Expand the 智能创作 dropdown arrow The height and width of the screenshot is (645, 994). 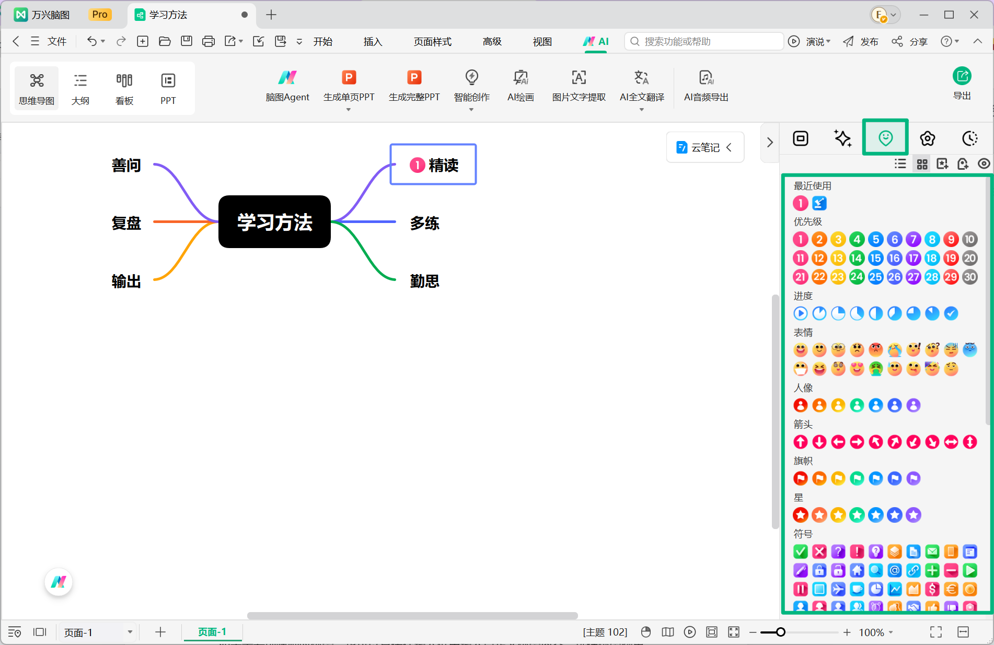coord(471,110)
